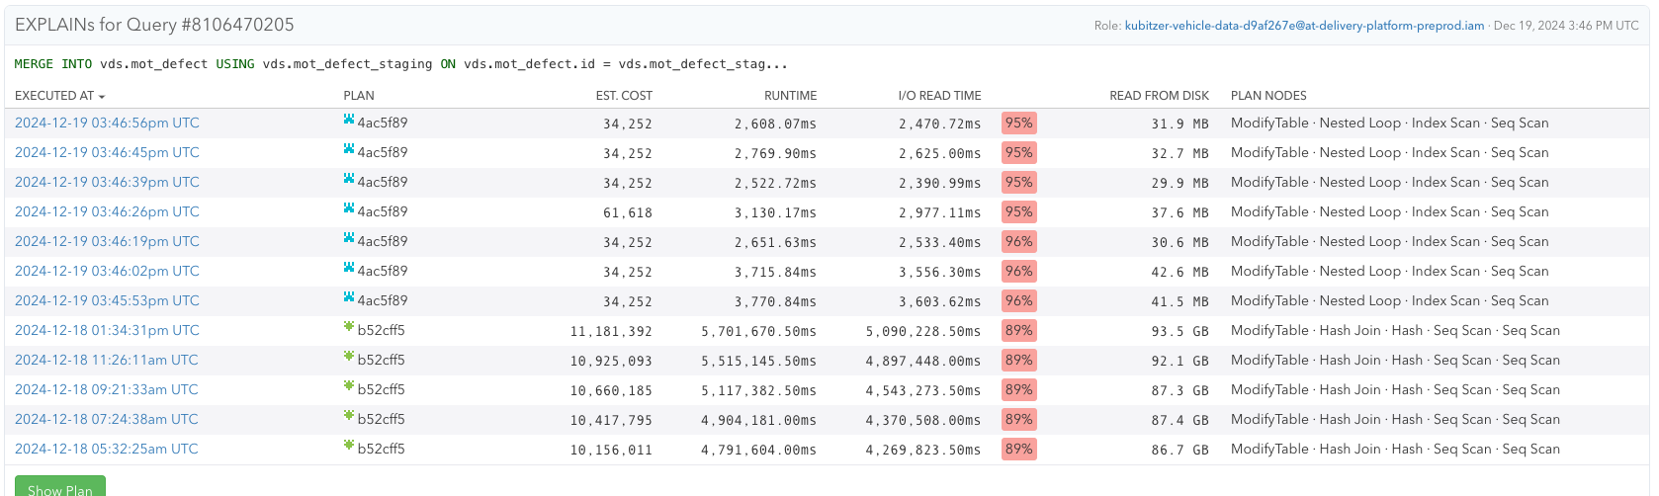Click green plan icon for 11:26:11am row
Screen dimensions: 1659x496
tap(348, 357)
